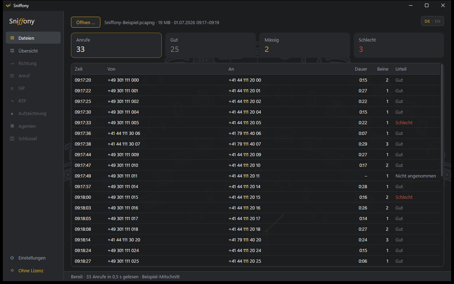Click the Dateien sidebar icon
Image resolution: width=454 pixels, height=284 pixels.
pyautogui.click(x=12, y=38)
